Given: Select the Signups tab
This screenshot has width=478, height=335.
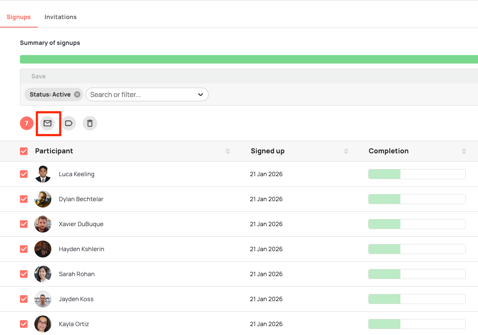Looking at the screenshot, I should click(19, 17).
